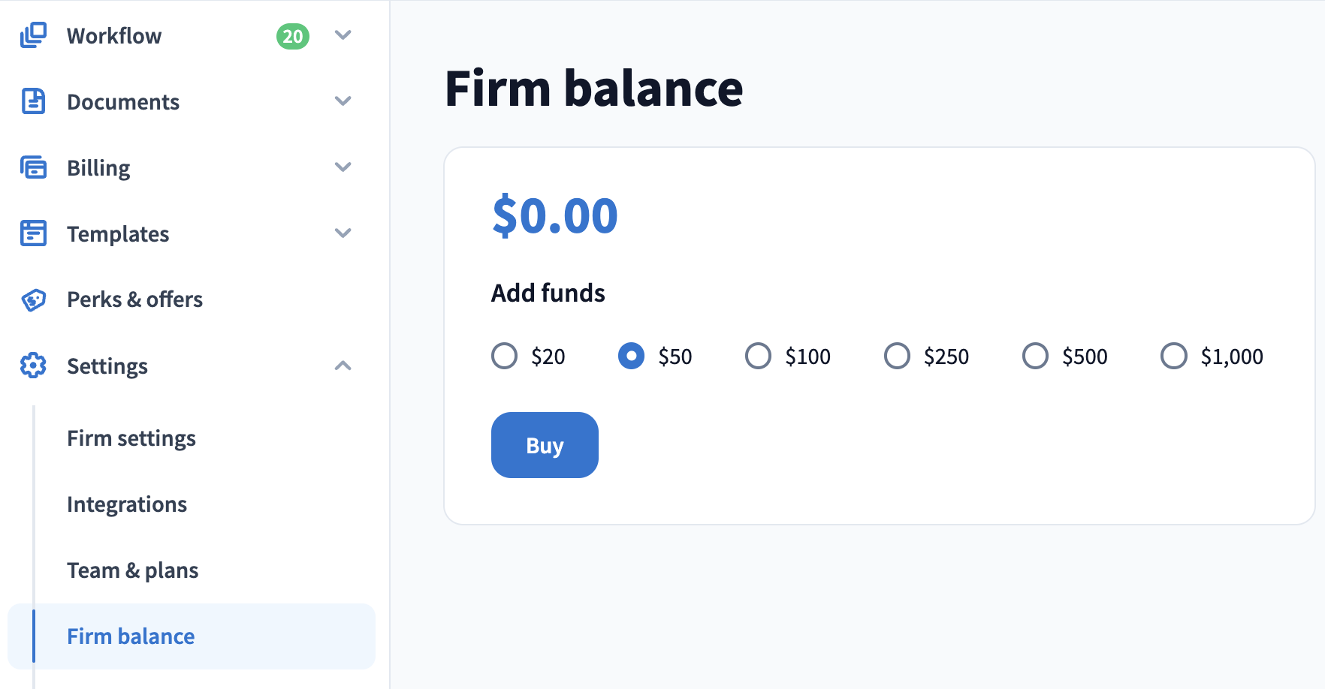The width and height of the screenshot is (1325, 689).
Task: Click the green Workflow count badge
Action: coord(293,36)
